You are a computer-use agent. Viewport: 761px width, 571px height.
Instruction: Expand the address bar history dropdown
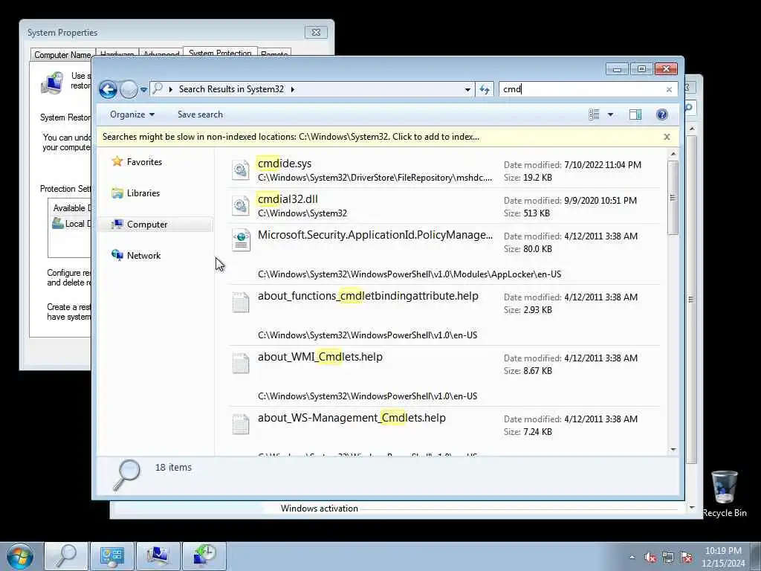467,89
